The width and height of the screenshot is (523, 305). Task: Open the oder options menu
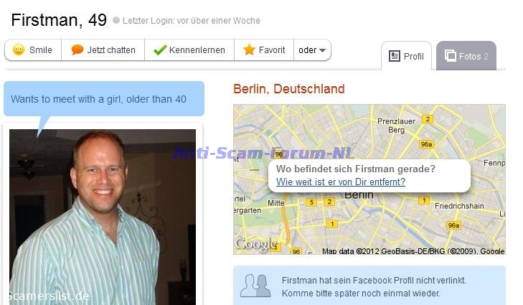(x=312, y=50)
